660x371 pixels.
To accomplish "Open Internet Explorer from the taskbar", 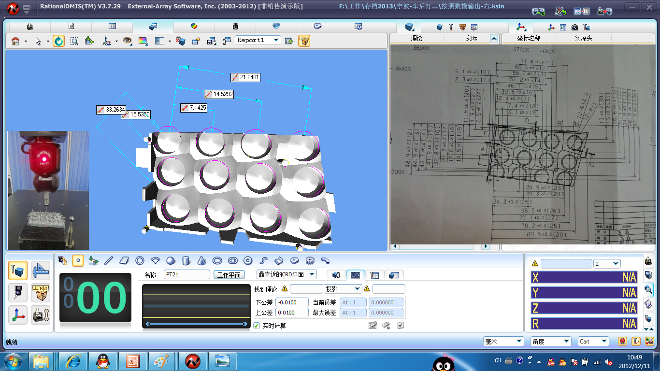I will click(x=73, y=361).
